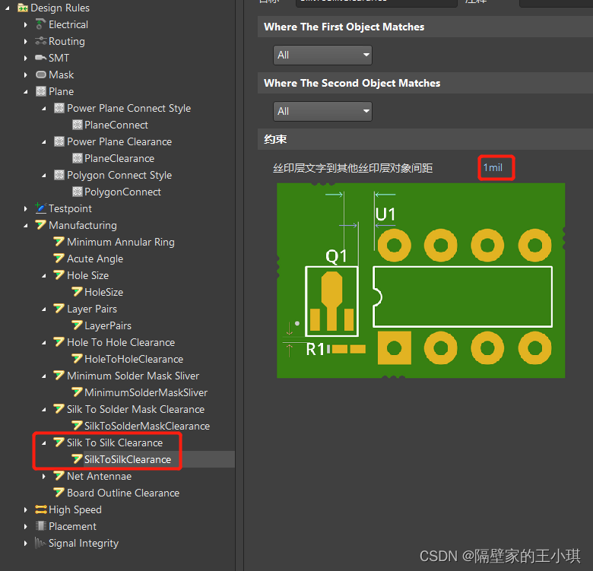The height and width of the screenshot is (571, 593).
Task: Select the Acute Angle rule
Action: tap(95, 259)
